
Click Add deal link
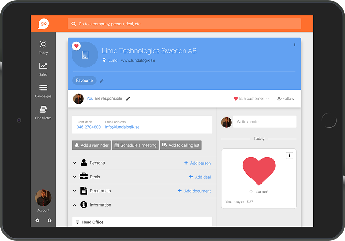[x=203, y=177]
